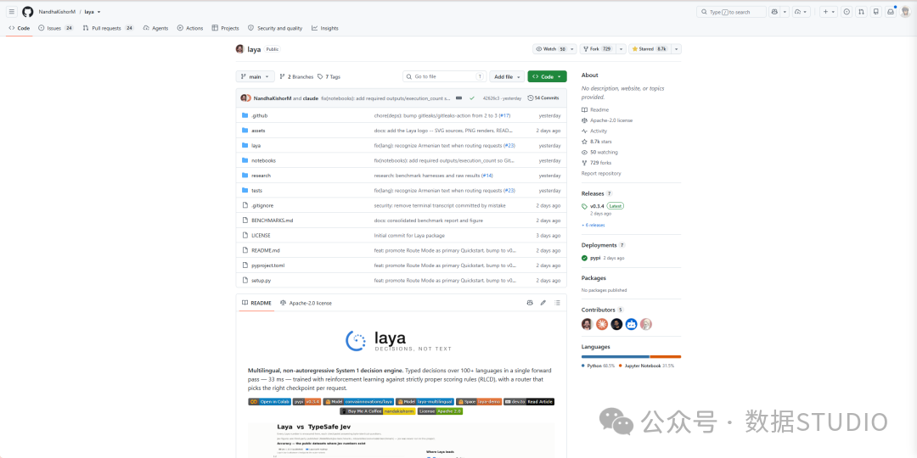Show the + 6 releases link
This screenshot has width=917, height=458.
pyautogui.click(x=593, y=225)
